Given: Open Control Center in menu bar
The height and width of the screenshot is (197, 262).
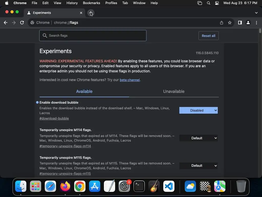Looking at the screenshot, I should 217,3.
